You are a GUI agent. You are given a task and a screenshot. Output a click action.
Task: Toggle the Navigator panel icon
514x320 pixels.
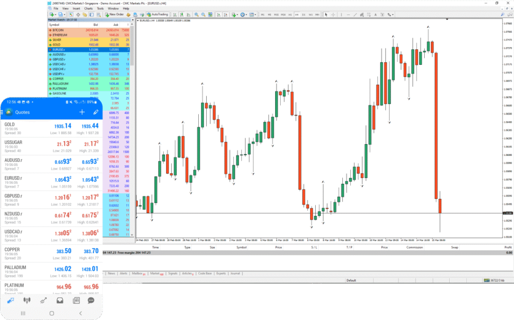tap(85, 15)
